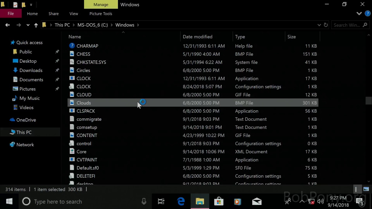Open Microsoft Store from taskbar

[219, 201]
